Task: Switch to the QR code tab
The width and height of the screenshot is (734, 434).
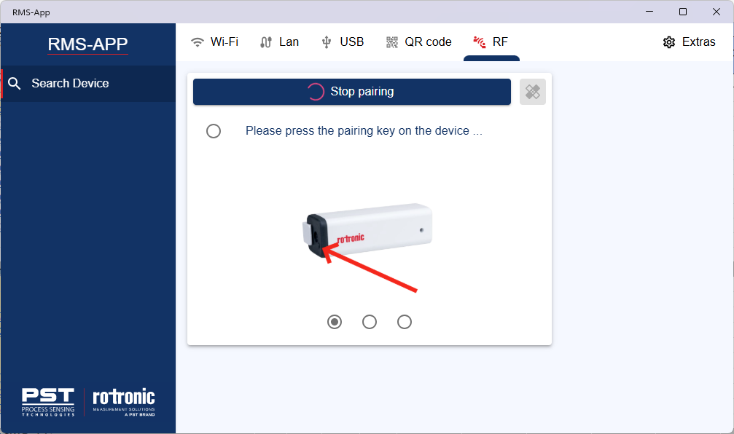Action: (418, 42)
